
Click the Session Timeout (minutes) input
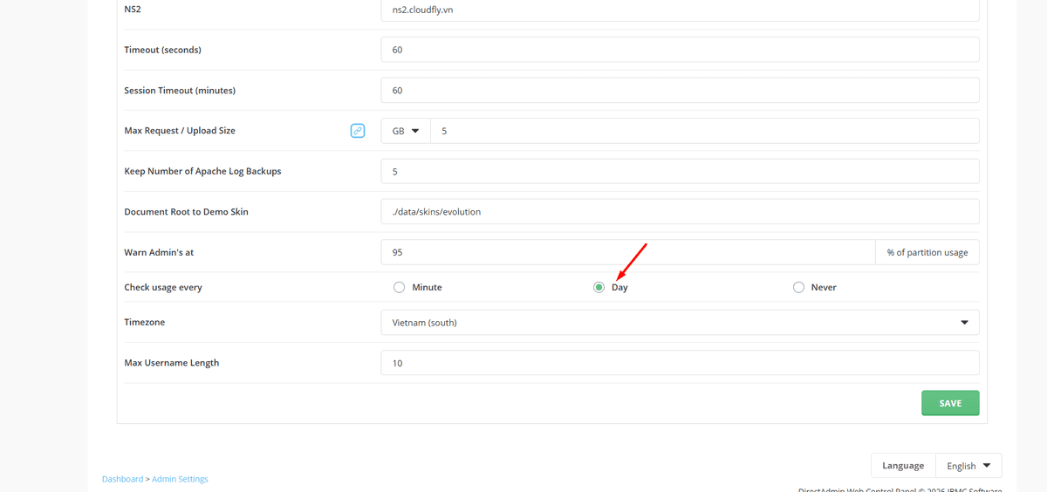680,91
